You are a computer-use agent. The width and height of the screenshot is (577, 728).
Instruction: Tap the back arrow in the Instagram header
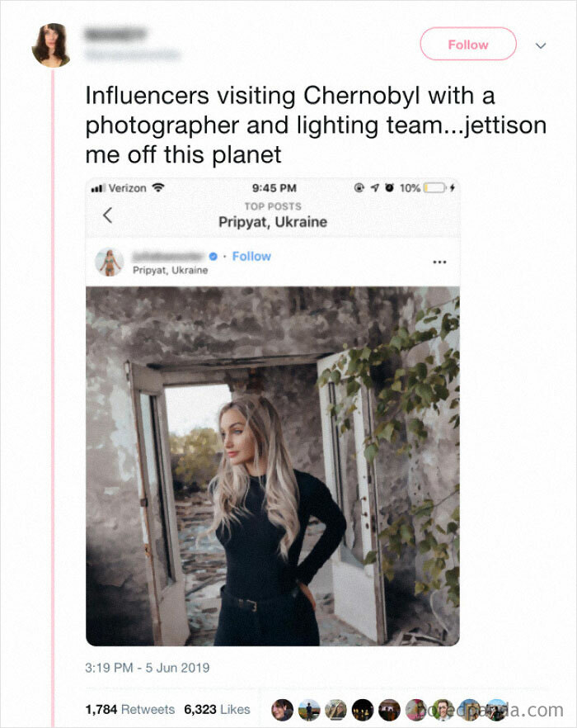106,213
